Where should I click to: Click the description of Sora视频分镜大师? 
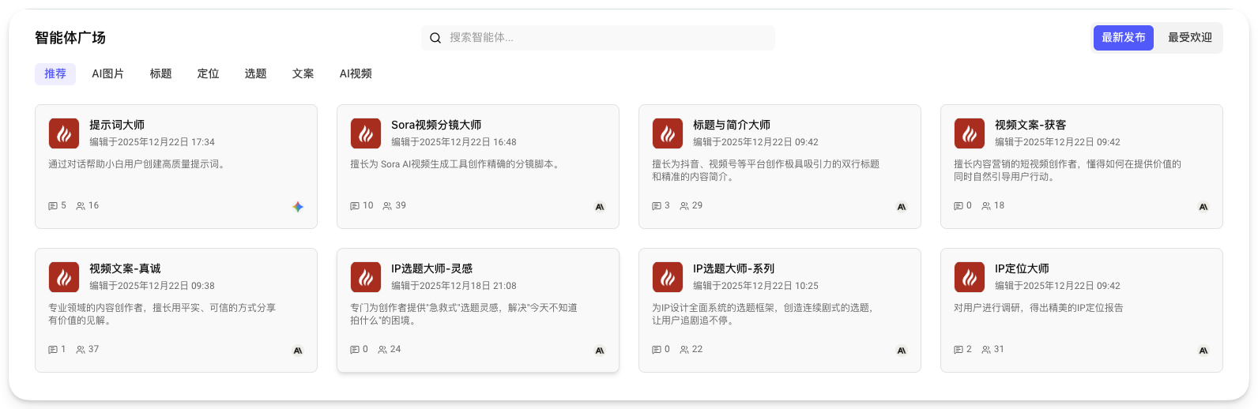(456, 164)
